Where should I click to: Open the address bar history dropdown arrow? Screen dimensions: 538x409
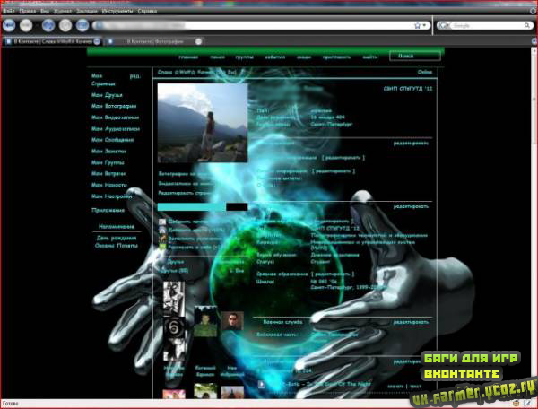coord(424,25)
